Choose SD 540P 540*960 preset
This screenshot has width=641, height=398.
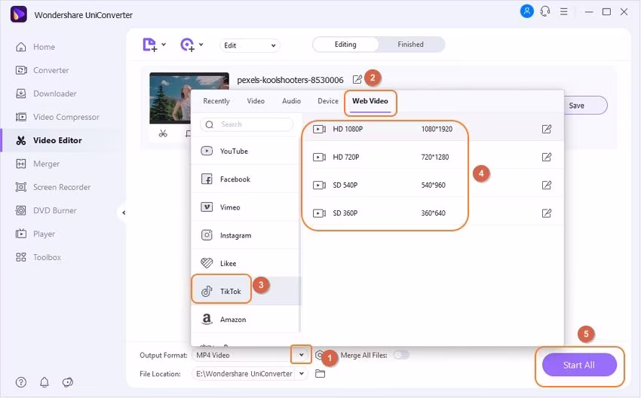tap(433, 185)
